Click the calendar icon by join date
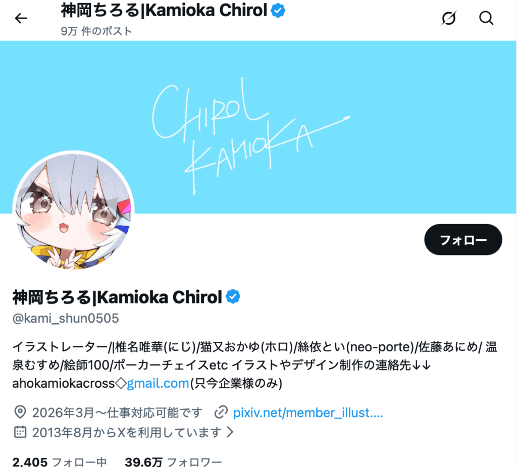The image size is (517, 467). pos(20,432)
